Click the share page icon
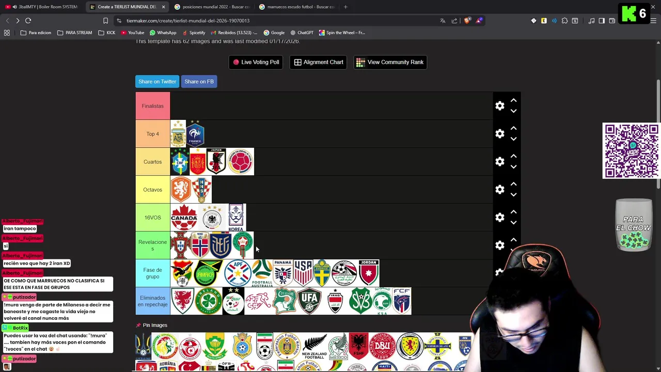The height and width of the screenshot is (372, 661). (x=454, y=21)
